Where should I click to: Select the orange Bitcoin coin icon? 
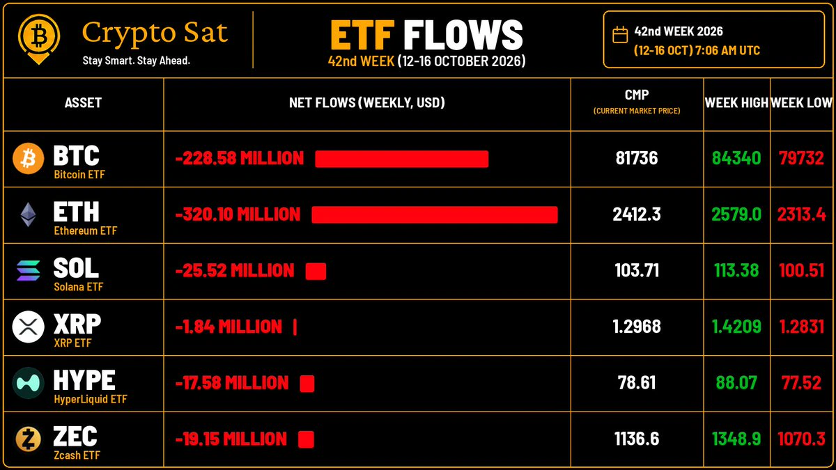pyautogui.click(x=29, y=159)
